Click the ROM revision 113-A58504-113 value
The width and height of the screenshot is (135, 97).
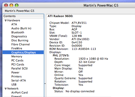tap(84, 49)
